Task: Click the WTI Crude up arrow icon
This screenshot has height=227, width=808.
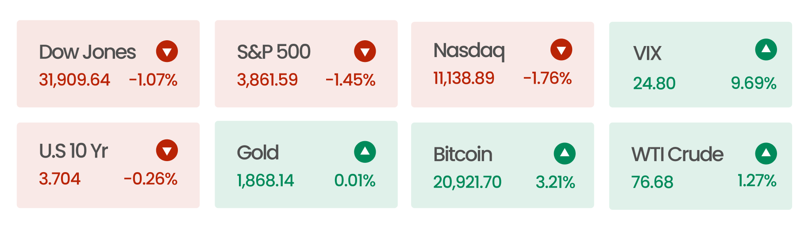Action: 766,154
